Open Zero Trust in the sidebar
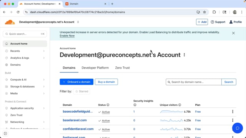This screenshot has height=138, width=246. pyautogui.click(x=16, y=115)
